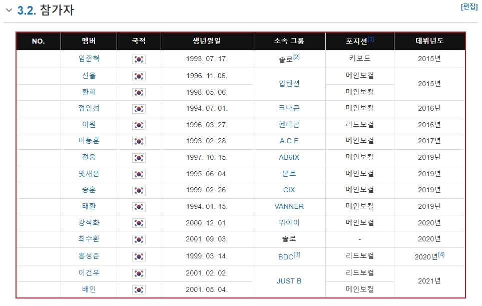The height and width of the screenshot is (306, 482).
Task: Click the [편집] edit link
Action: pyautogui.click(x=469, y=7)
